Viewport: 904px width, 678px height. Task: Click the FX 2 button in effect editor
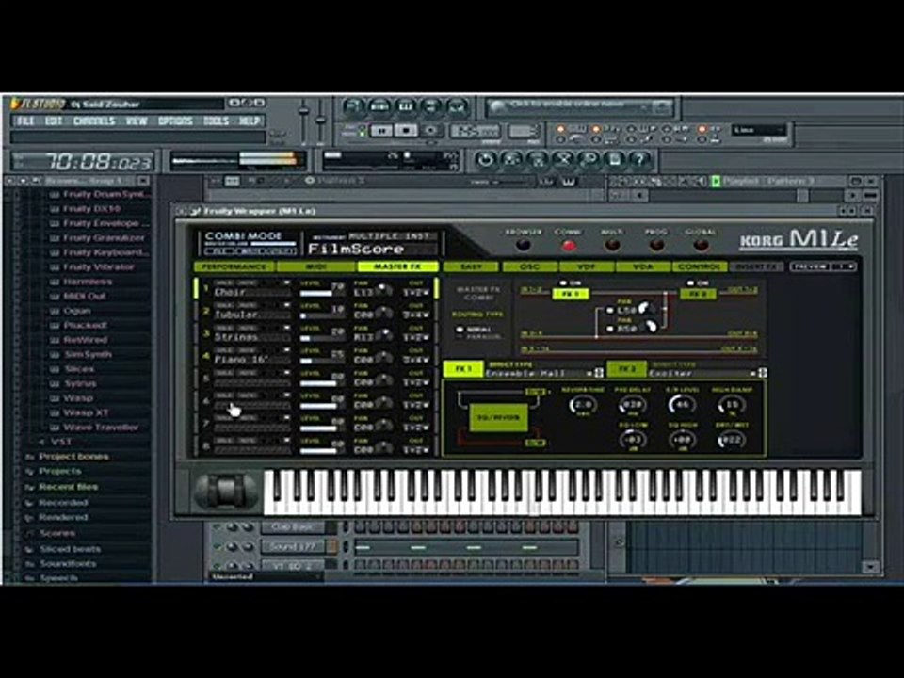pos(627,369)
